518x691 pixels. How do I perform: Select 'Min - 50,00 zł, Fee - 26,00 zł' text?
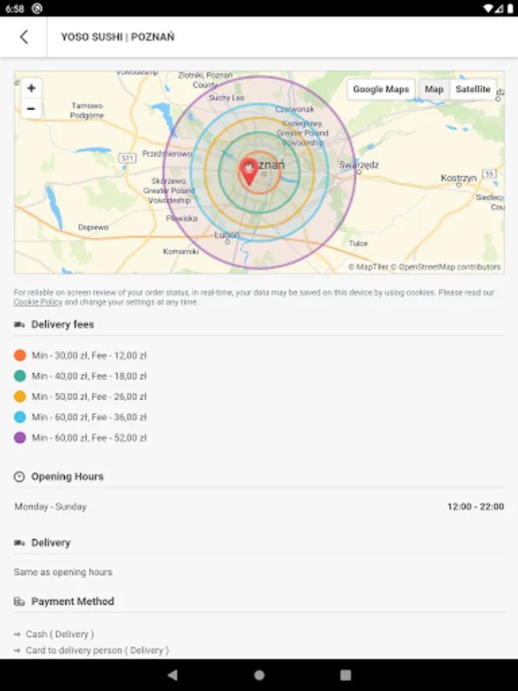click(x=89, y=397)
